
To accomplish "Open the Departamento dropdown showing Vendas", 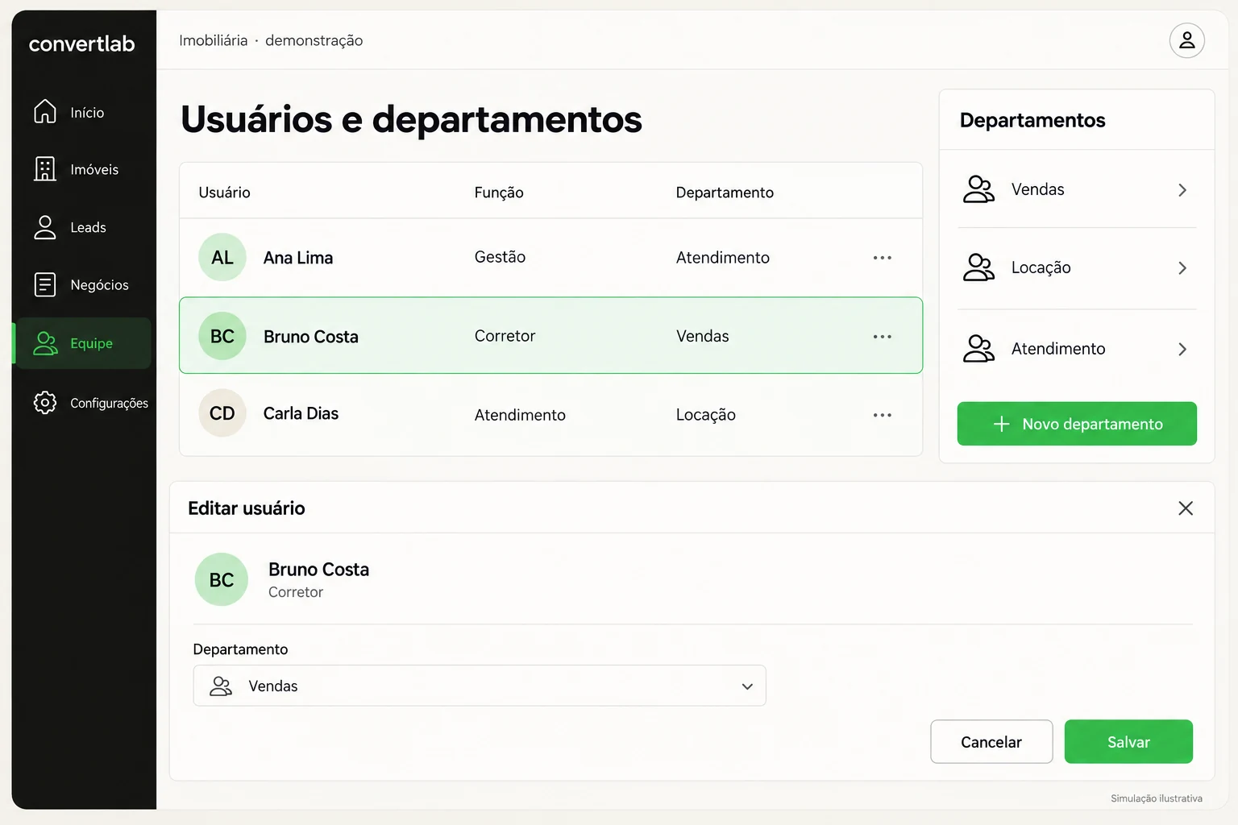I will 480,686.
